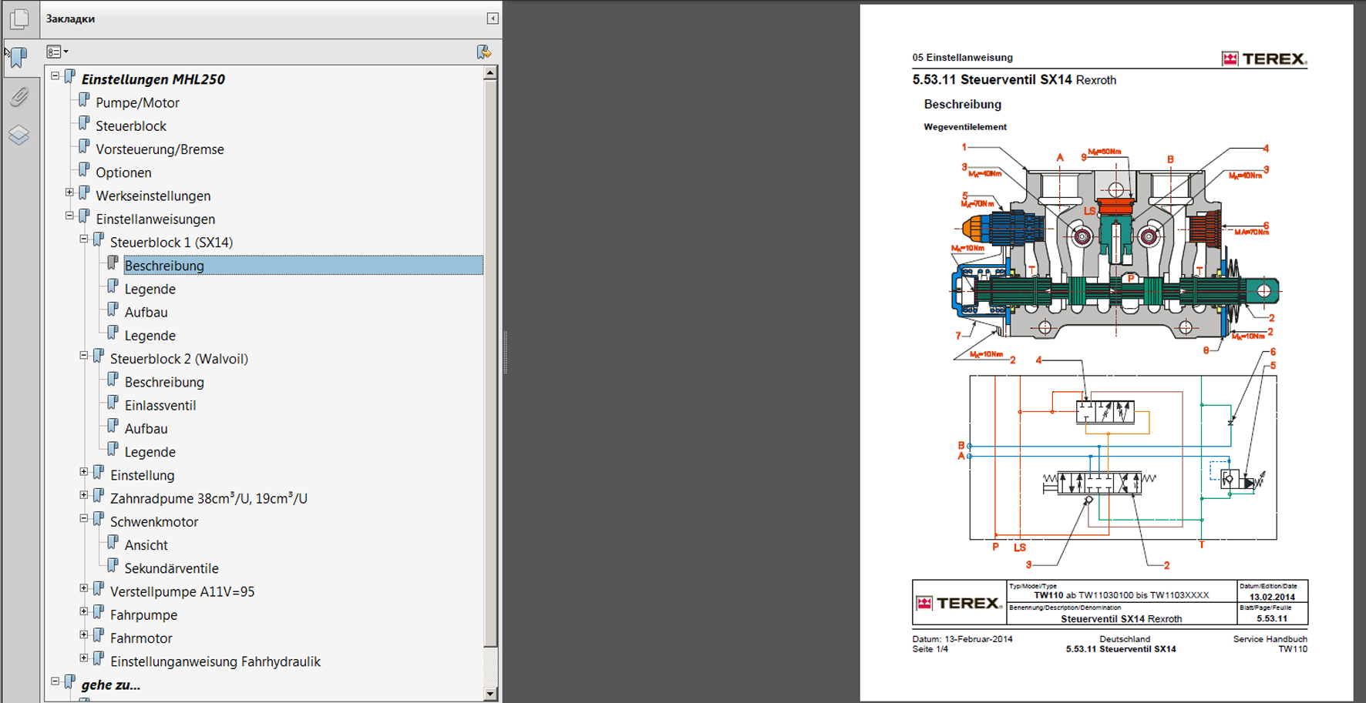The width and height of the screenshot is (1366, 703).
Task: Expand the Werkseinstellungen tree node
Action: click(x=69, y=192)
